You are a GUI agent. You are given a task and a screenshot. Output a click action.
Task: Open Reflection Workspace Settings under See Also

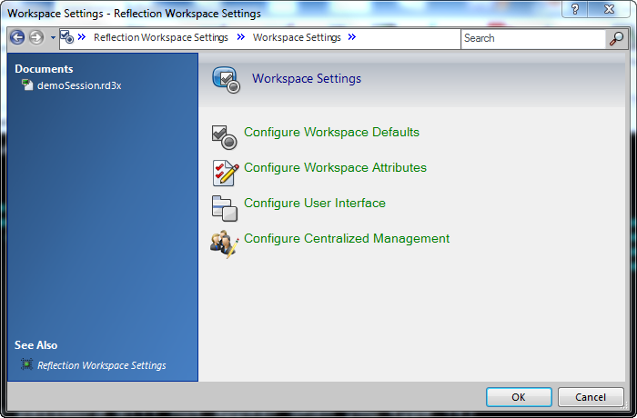pos(101,365)
